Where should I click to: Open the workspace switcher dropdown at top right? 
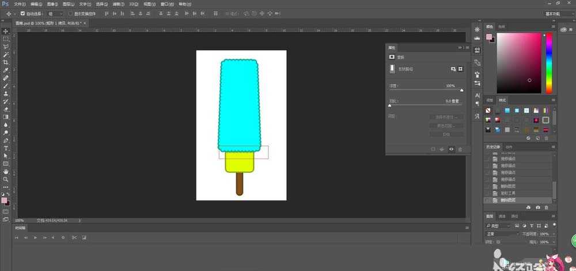558,13
